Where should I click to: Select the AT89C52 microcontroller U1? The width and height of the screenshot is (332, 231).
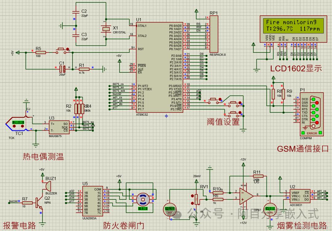(x=160, y=67)
